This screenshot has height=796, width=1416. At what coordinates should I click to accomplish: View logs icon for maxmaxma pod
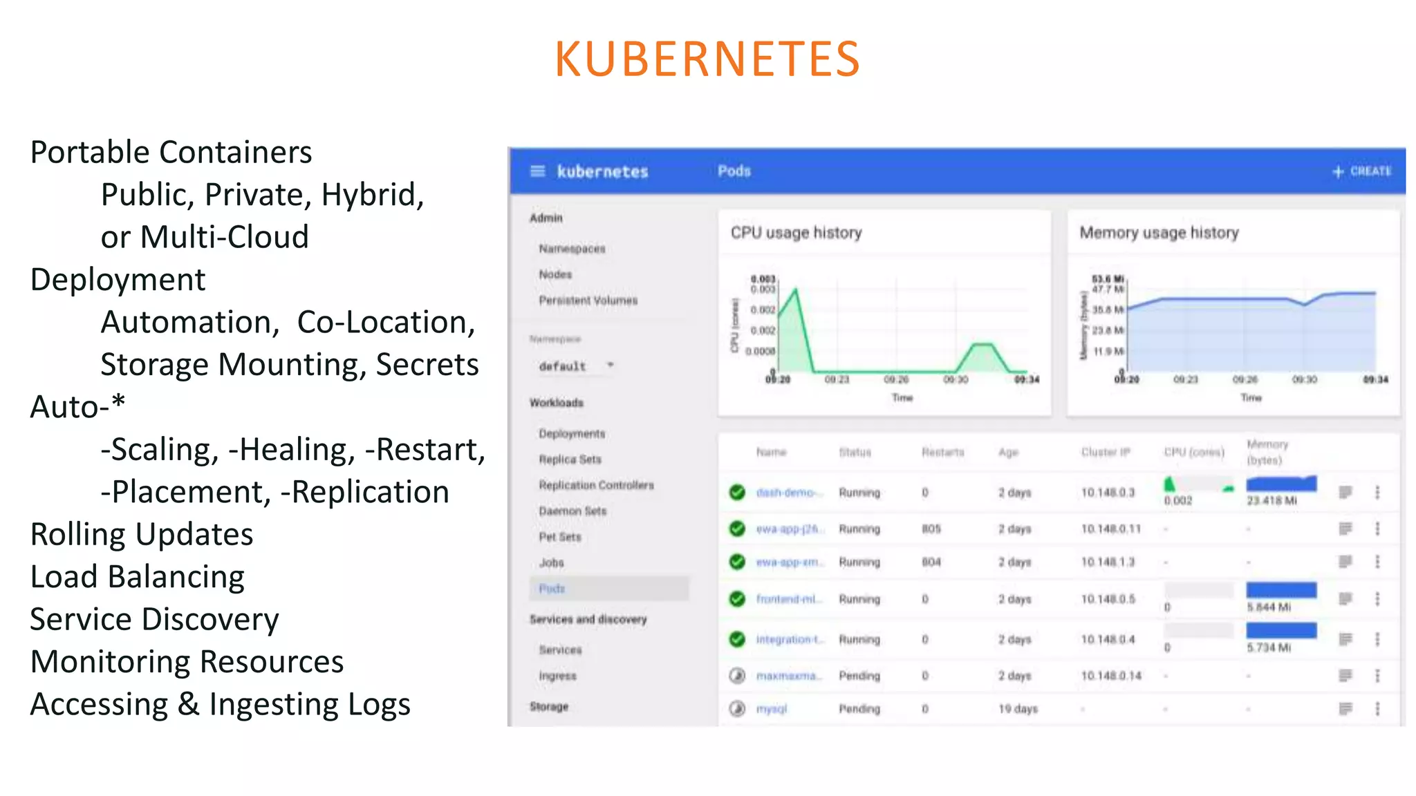pos(1345,675)
